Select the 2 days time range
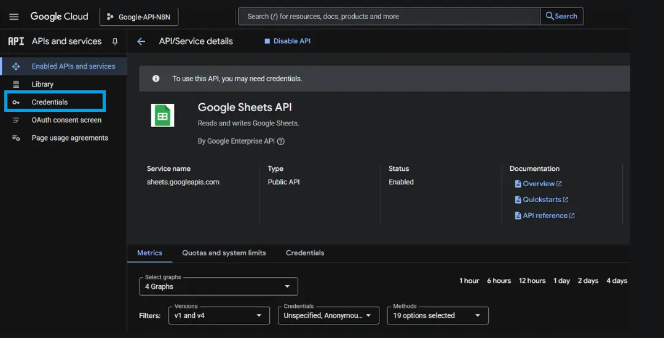Image resolution: width=664 pixels, height=338 pixels. 588,281
